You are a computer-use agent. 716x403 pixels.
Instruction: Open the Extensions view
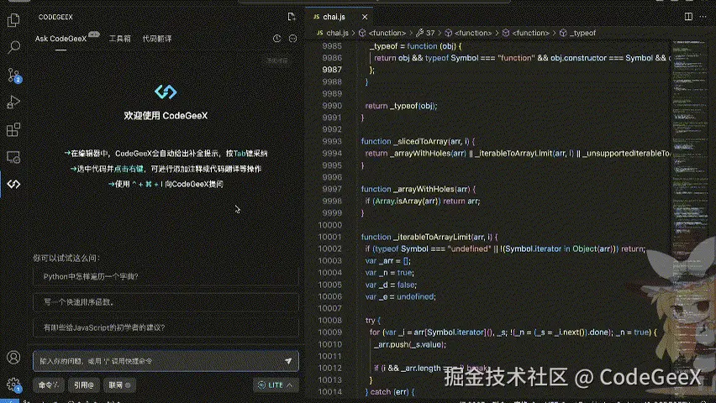tap(13, 129)
